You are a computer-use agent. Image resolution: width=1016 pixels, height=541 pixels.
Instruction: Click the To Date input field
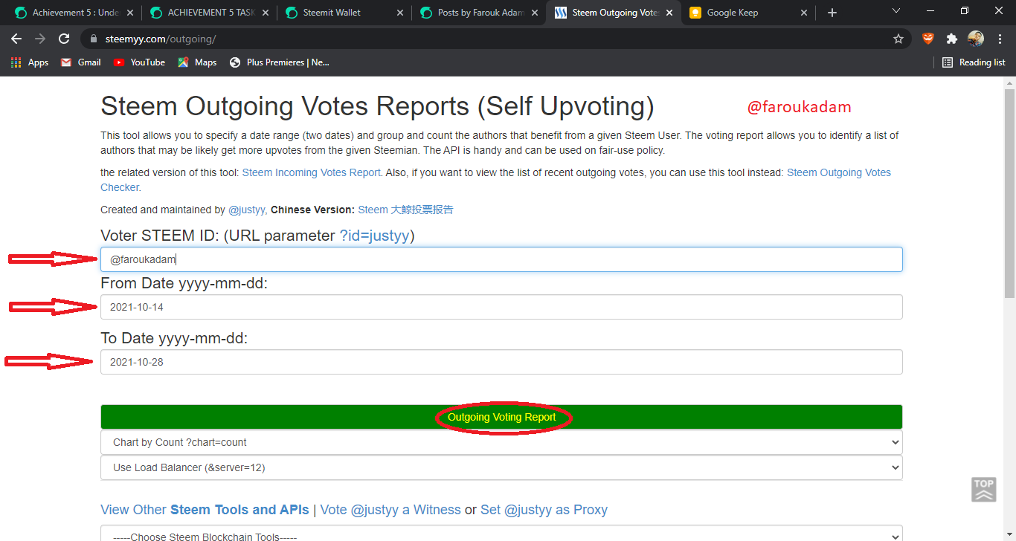tap(501, 362)
